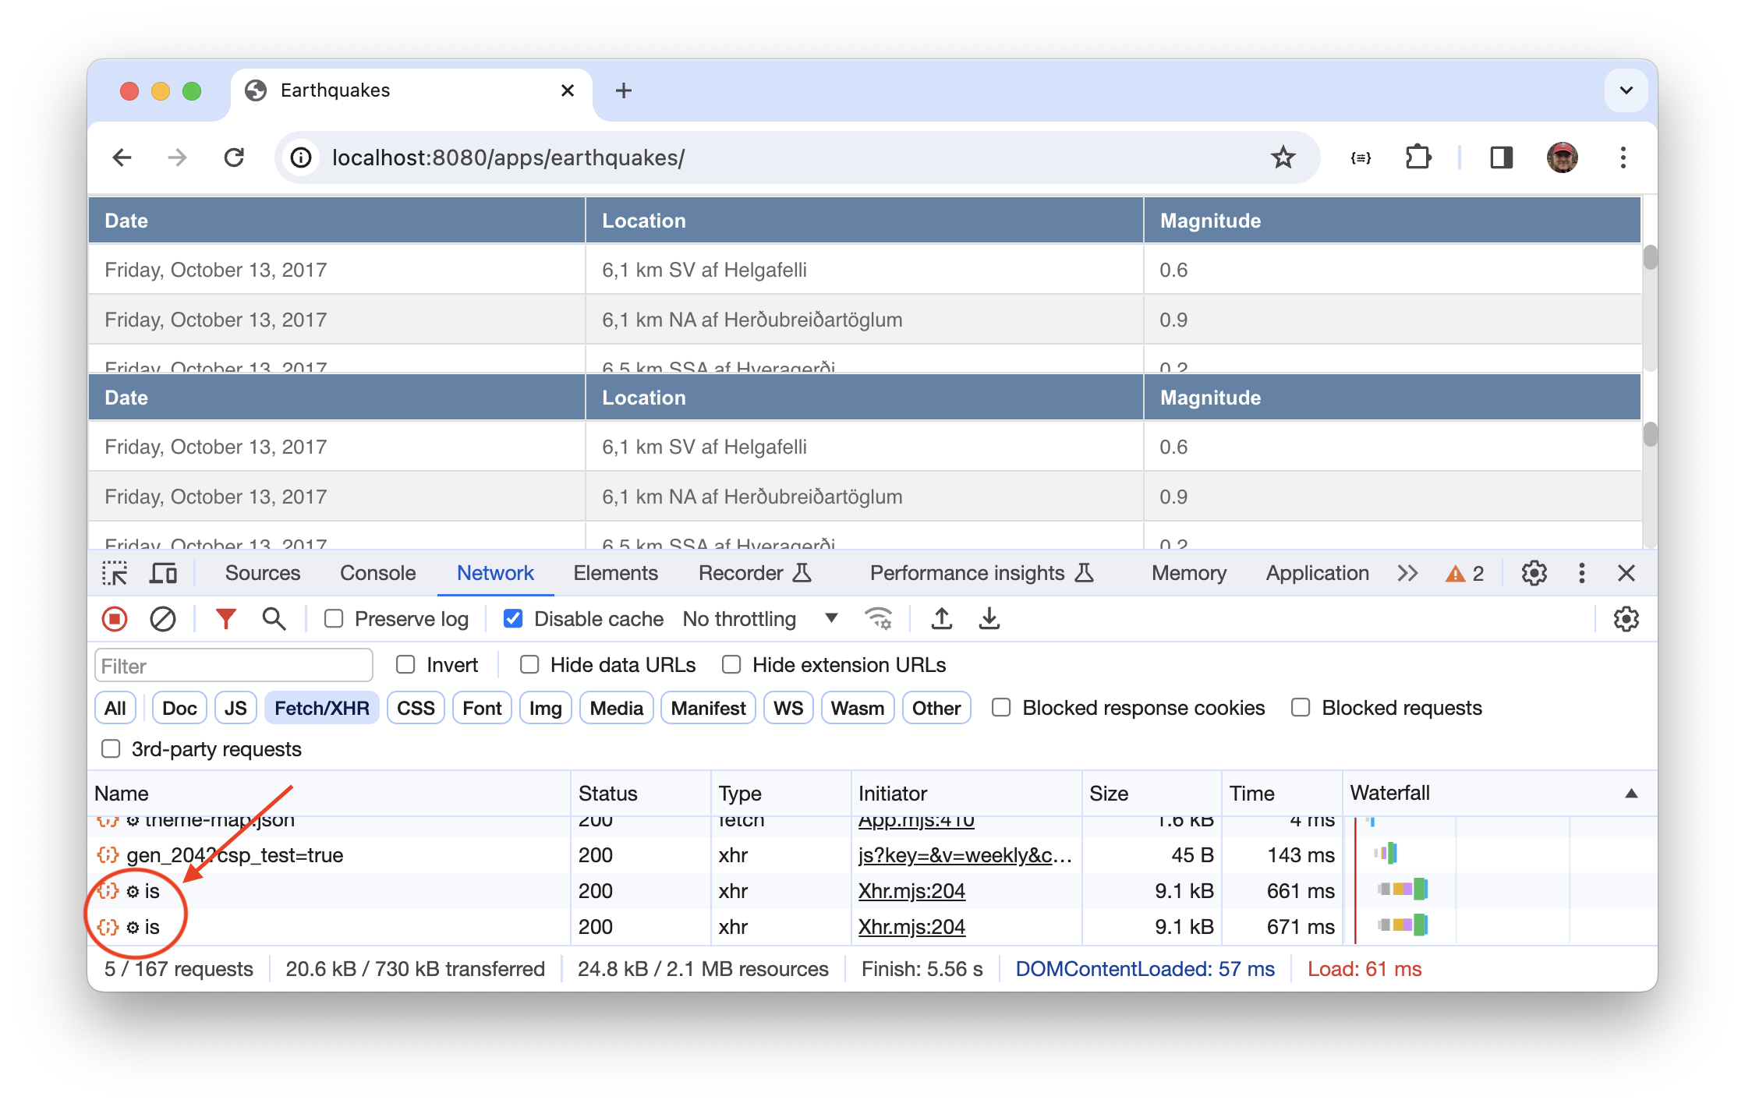Import HAR file upload icon

941,619
